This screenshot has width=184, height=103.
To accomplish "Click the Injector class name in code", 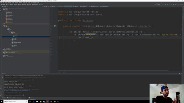I will point(88,20).
